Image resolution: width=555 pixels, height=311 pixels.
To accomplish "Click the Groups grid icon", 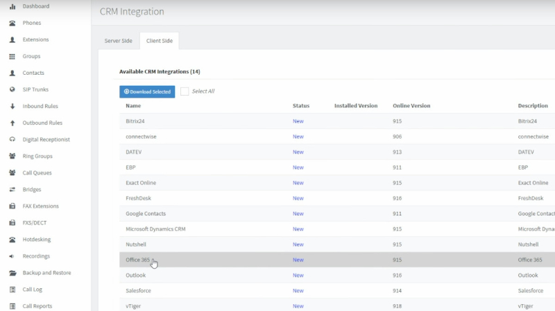I will (x=12, y=56).
